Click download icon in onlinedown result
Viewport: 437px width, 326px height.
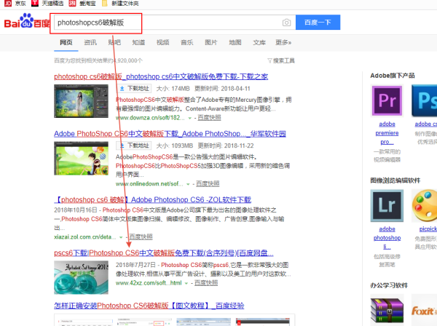122,146
